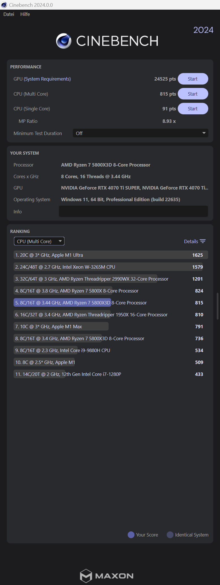Click the 2024 version label
Viewport: 220px width, 585px height.
(203, 30)
